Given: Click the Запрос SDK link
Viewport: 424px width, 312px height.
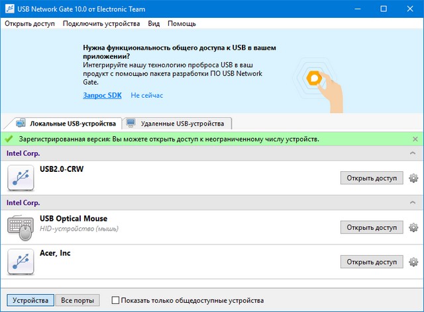Looking at the screenshot, I should tap(102, 95).
